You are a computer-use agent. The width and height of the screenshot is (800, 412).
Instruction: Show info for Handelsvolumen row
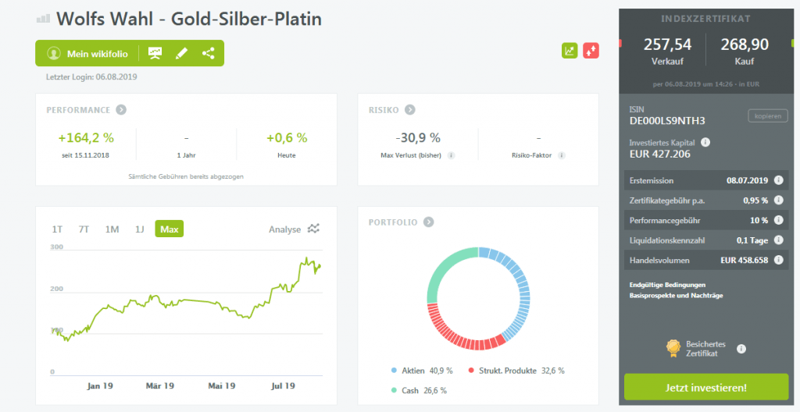(779, 261)
